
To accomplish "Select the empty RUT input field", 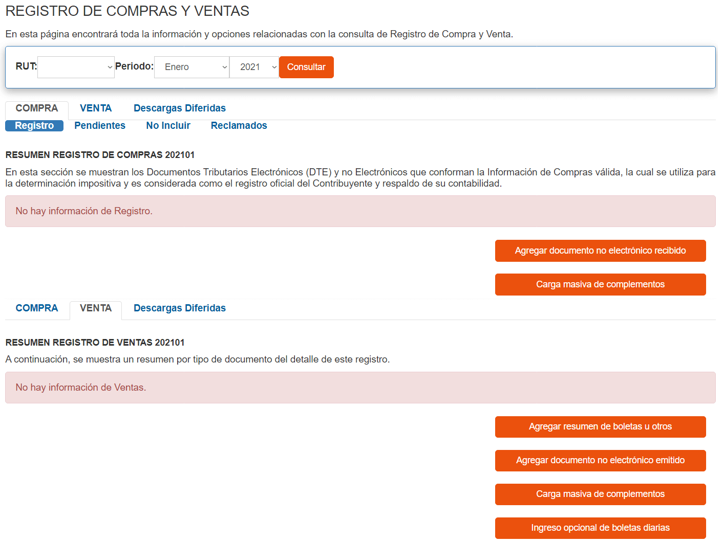I will pyautogui.click(x=72, y=67).
